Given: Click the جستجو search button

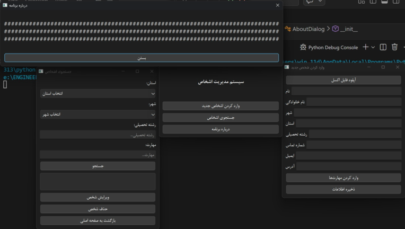Looking at the screenshot, I should (x=98, y=166).
